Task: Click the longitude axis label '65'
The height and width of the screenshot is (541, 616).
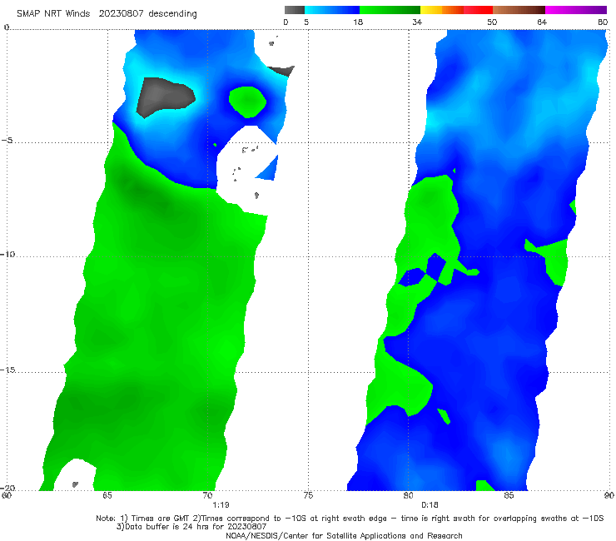Action: pos(107,495)
